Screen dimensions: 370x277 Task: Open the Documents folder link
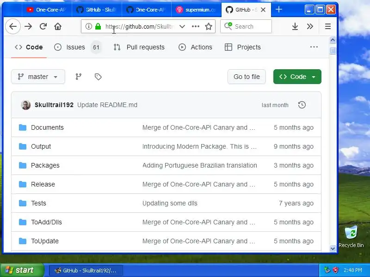47,127
